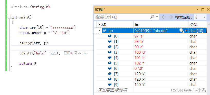Click the int main() line

point(21,17)
